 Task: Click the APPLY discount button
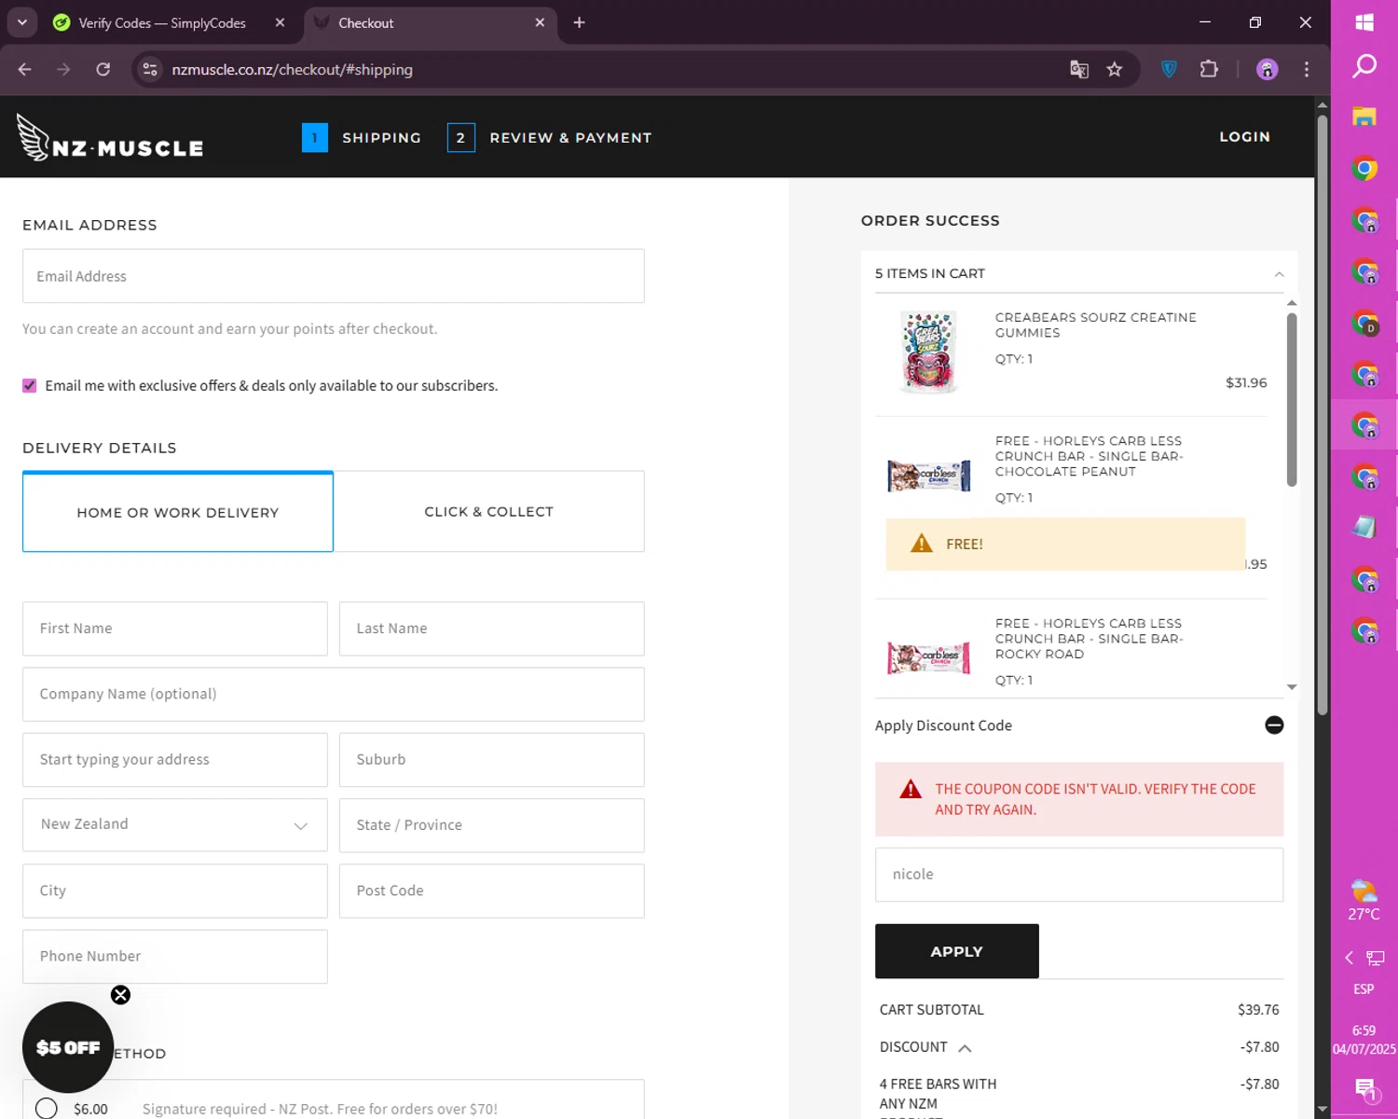(x=957, y=951)
